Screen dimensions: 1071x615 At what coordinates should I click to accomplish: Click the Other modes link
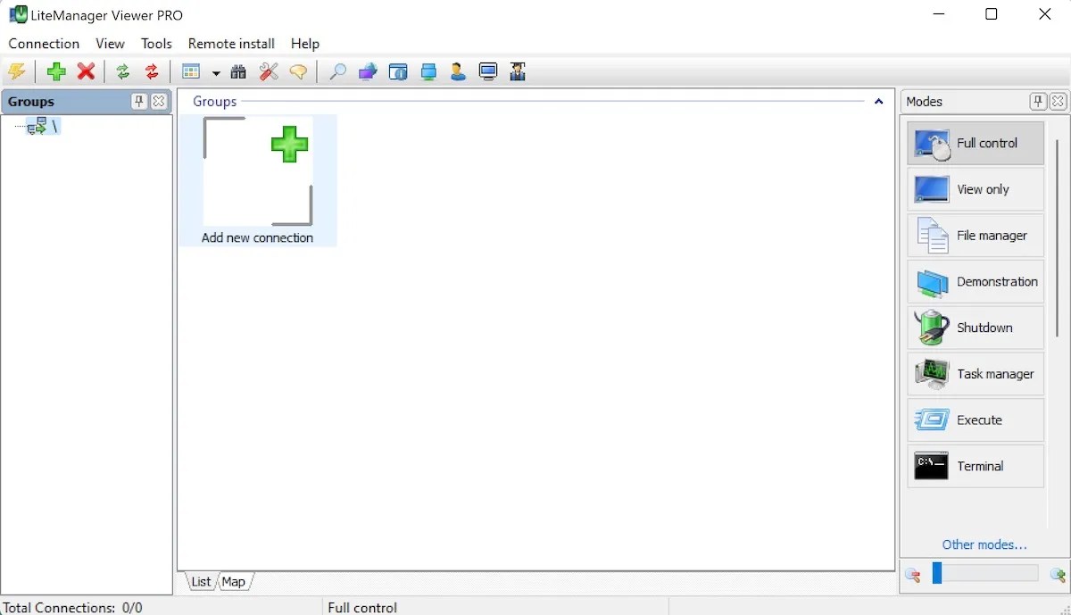(984, 544)
